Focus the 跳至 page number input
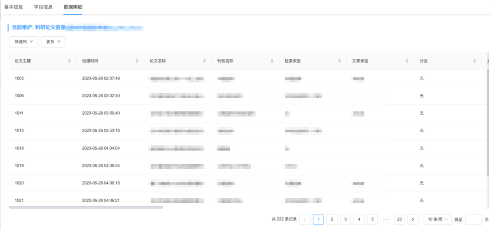 pos(473,220)
